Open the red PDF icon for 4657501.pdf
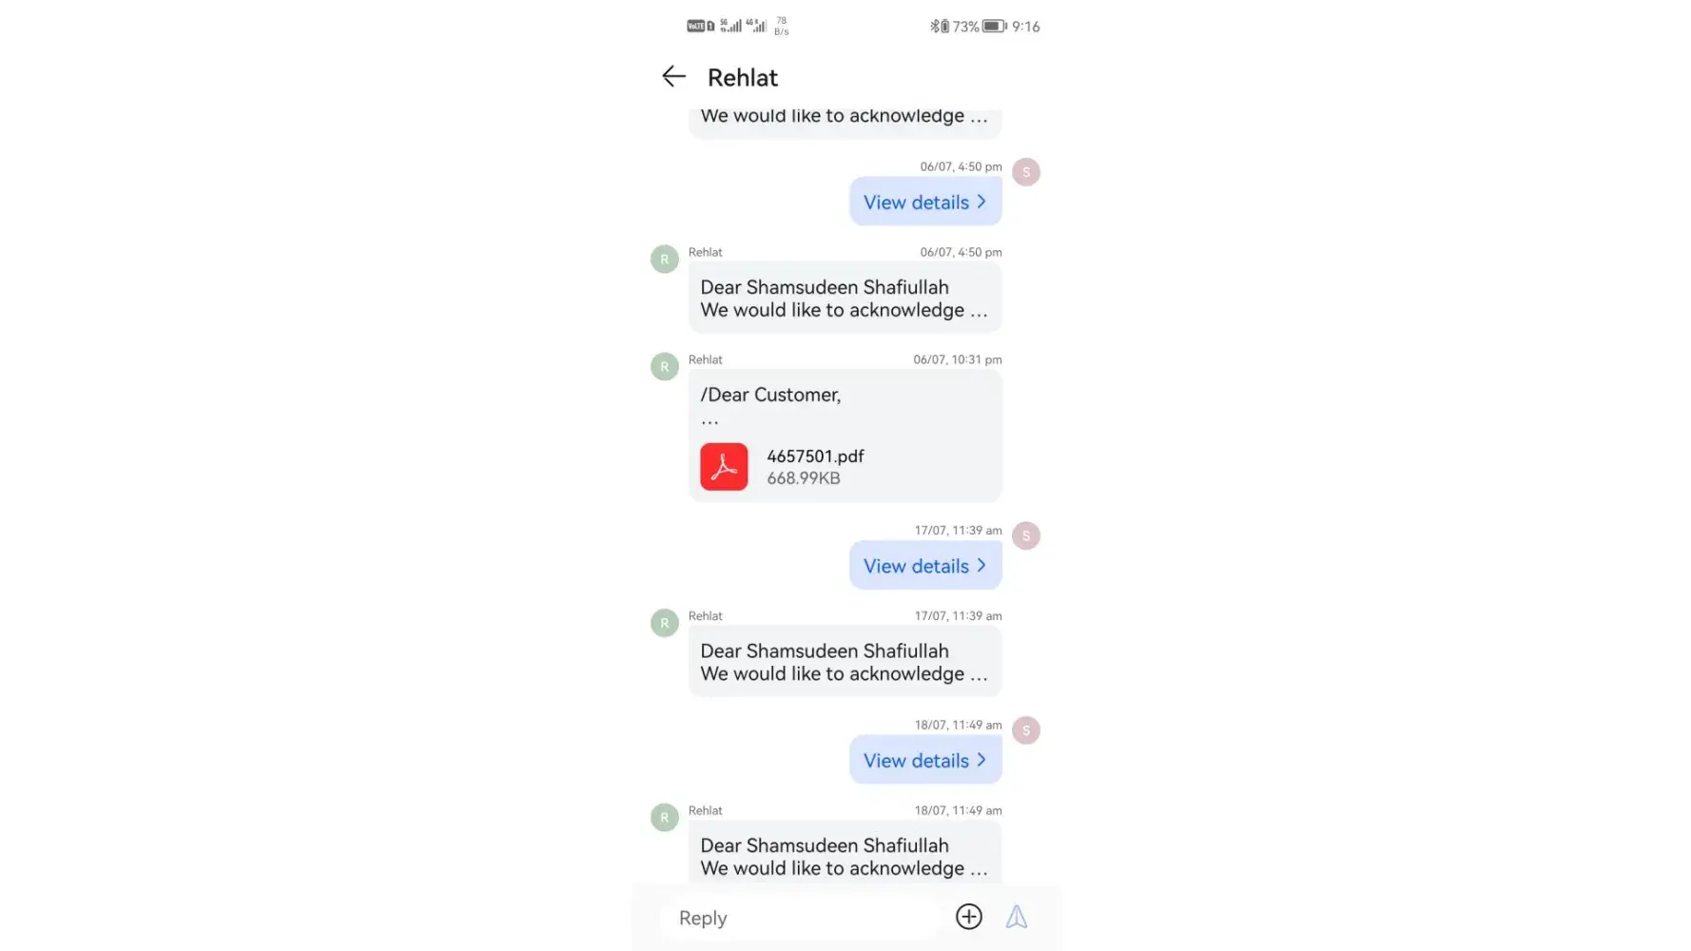The height and width of the screenshot is (951, 1691). (x=724, y=467)
